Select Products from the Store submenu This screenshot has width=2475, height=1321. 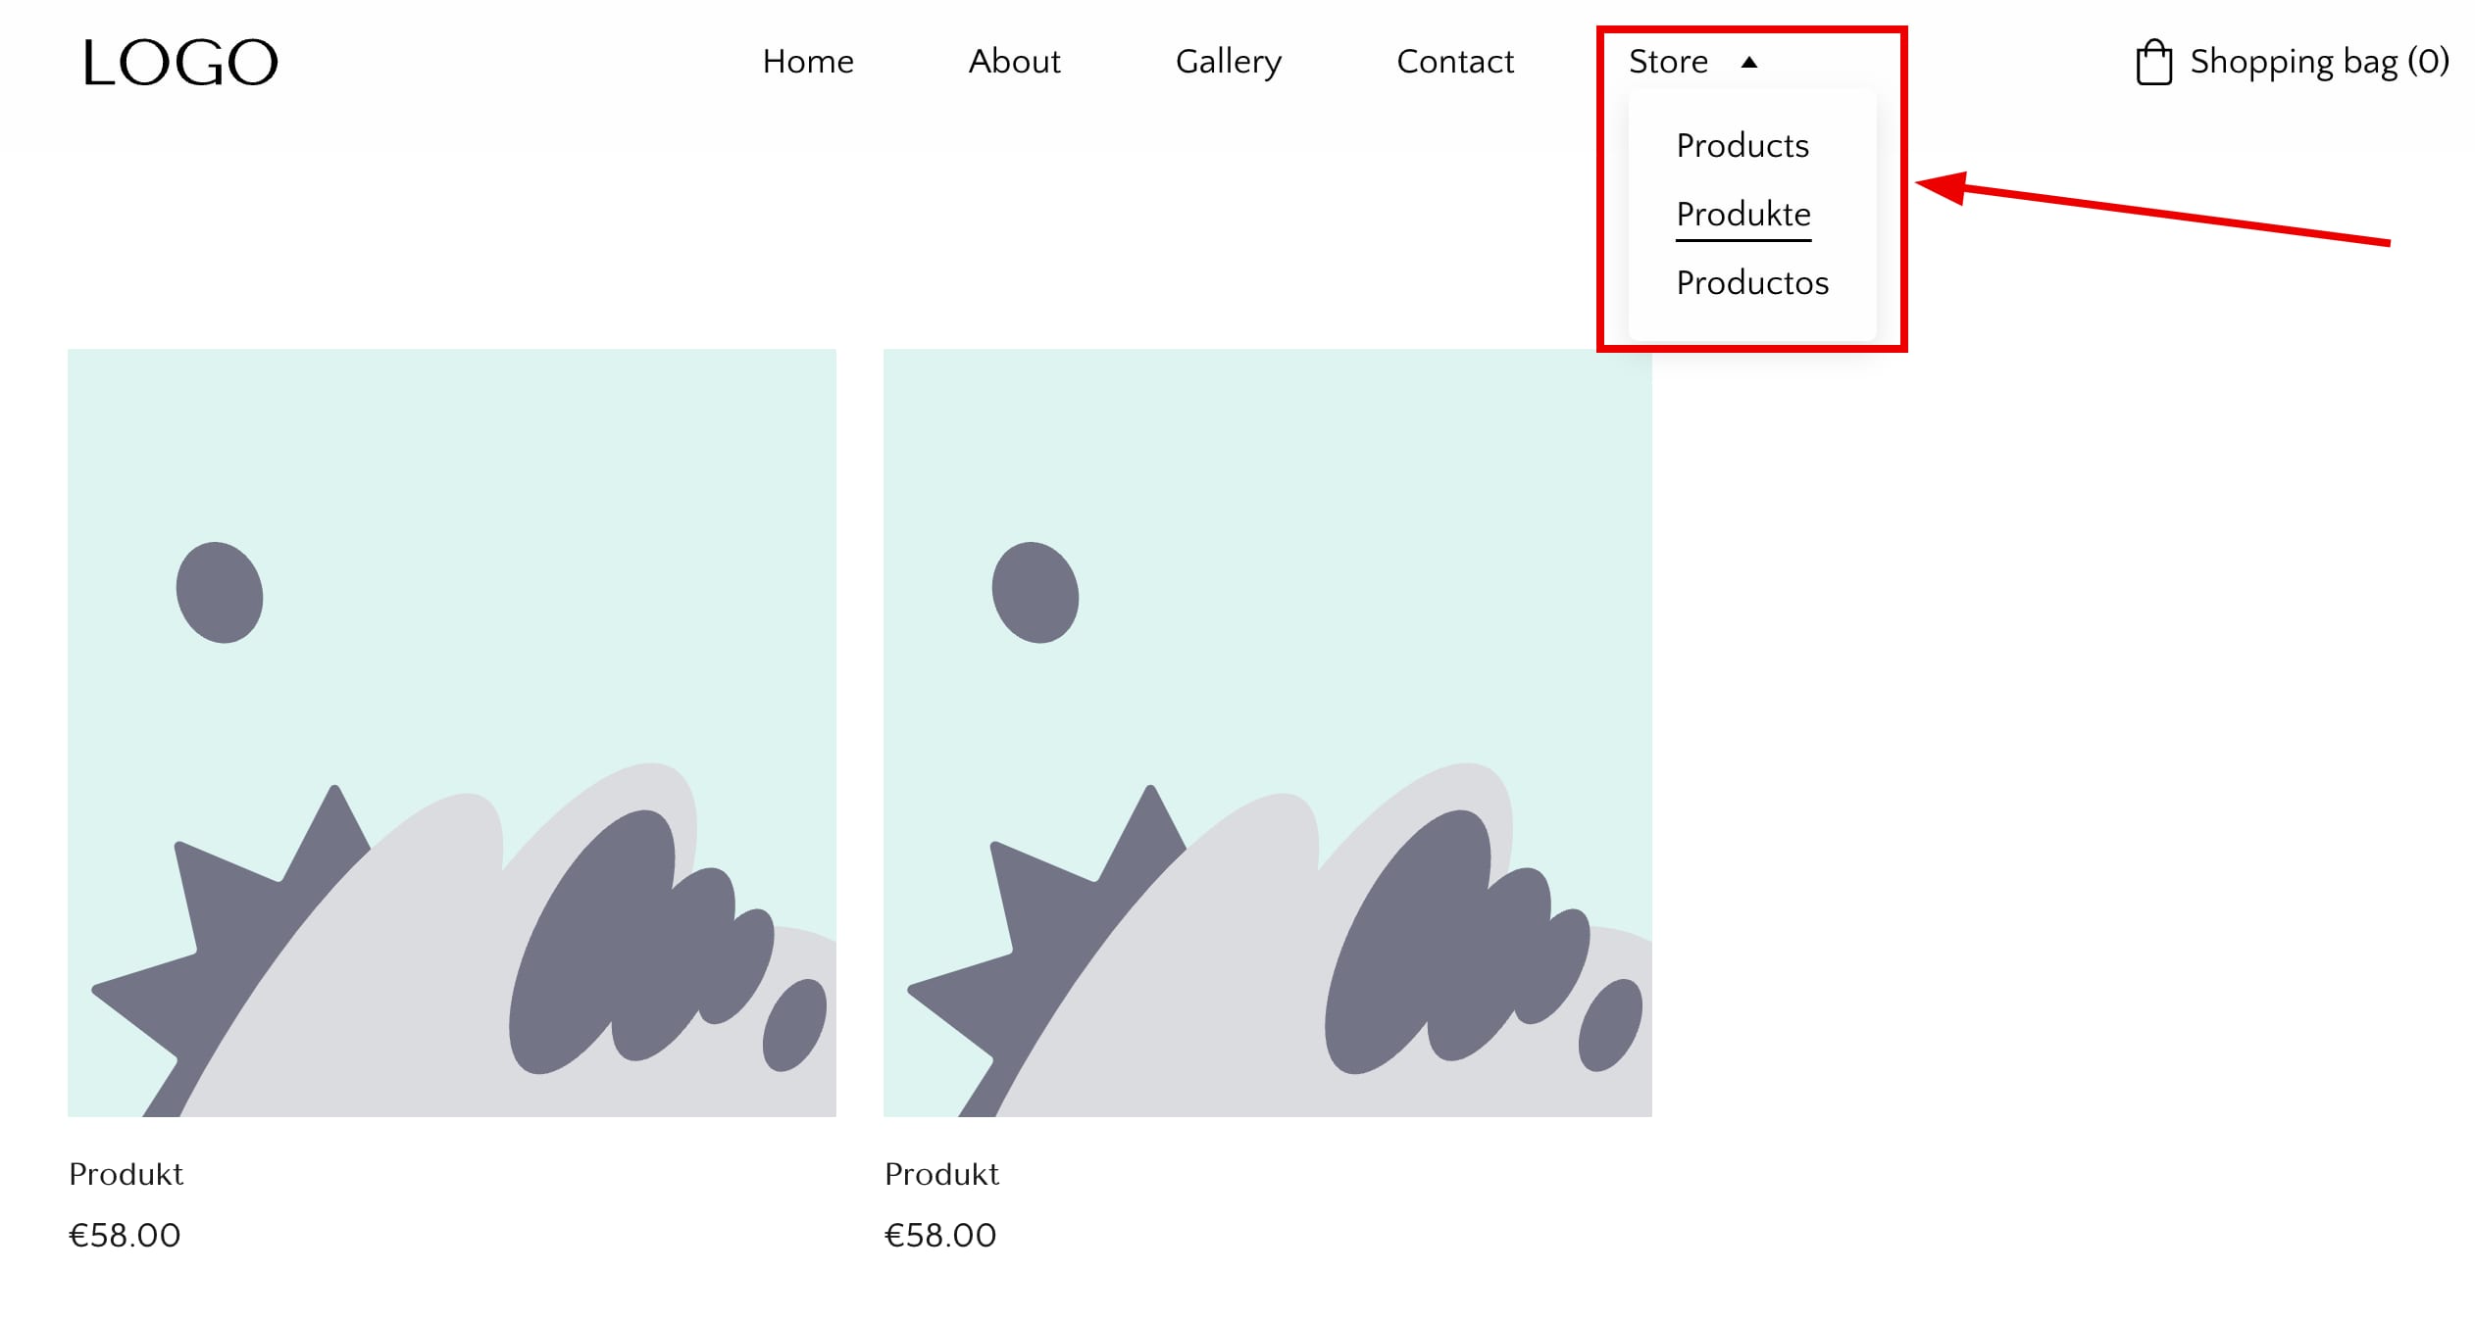(1742, 146)
